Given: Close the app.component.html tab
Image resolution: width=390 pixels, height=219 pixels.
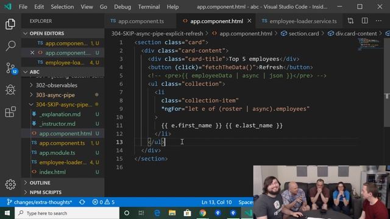Looking at the screenshot, I should click(249, 21).
